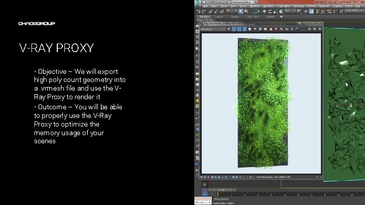Activate the Select and Rotate tool

click(x=270, y=11)
